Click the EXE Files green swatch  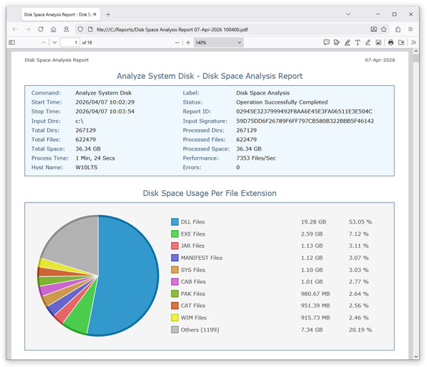point(174,234)
